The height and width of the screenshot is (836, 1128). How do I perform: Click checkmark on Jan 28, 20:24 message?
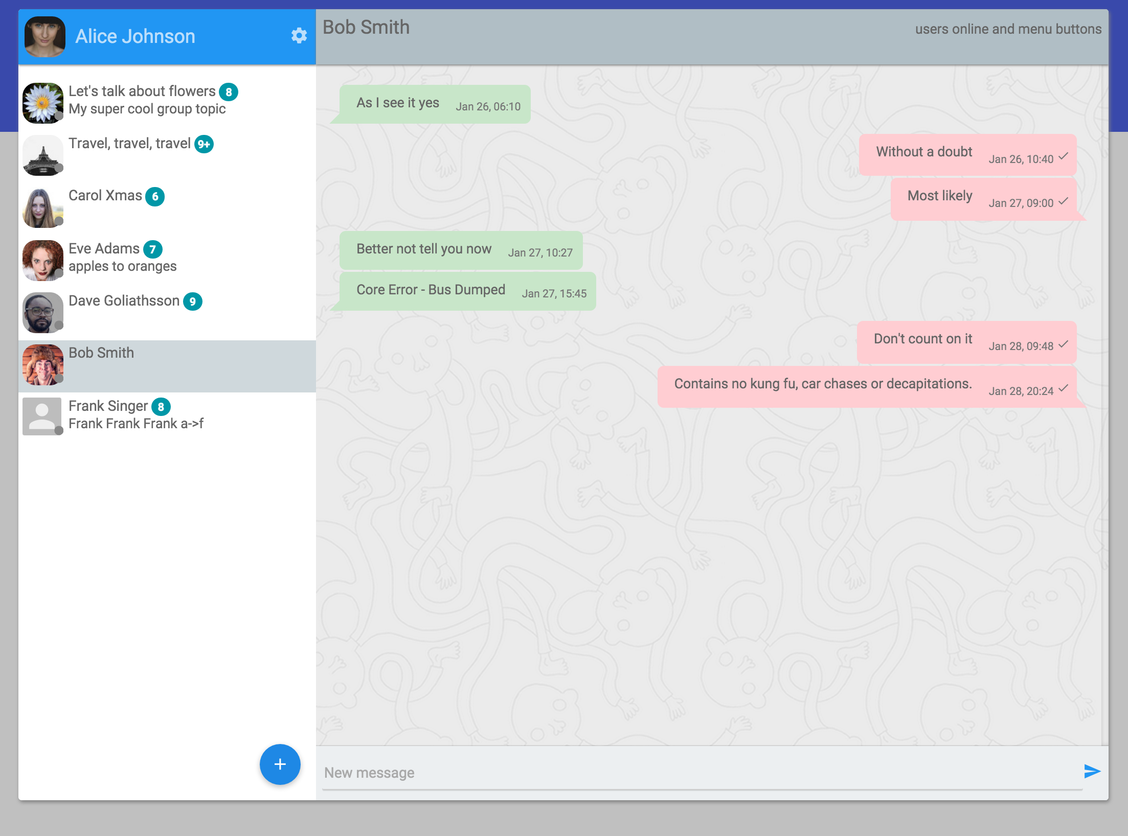(x=1064, y=388)
